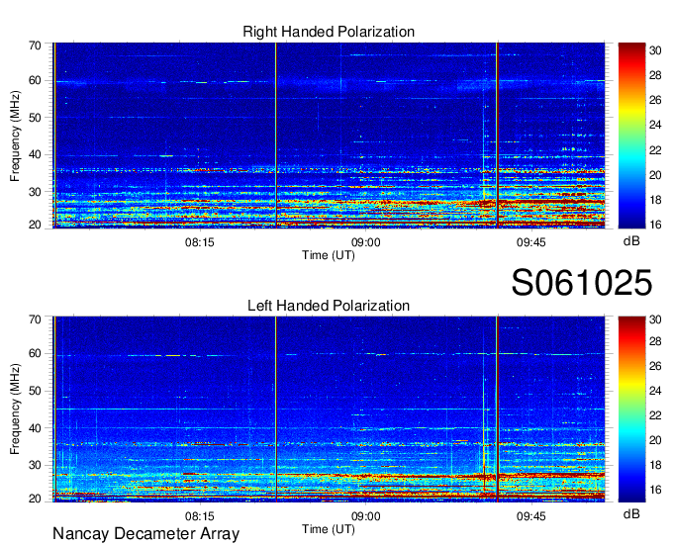Click the 50 MHz tick of Left Handed plot
This screenshot has height=546, width=673.
coord(35,391)
